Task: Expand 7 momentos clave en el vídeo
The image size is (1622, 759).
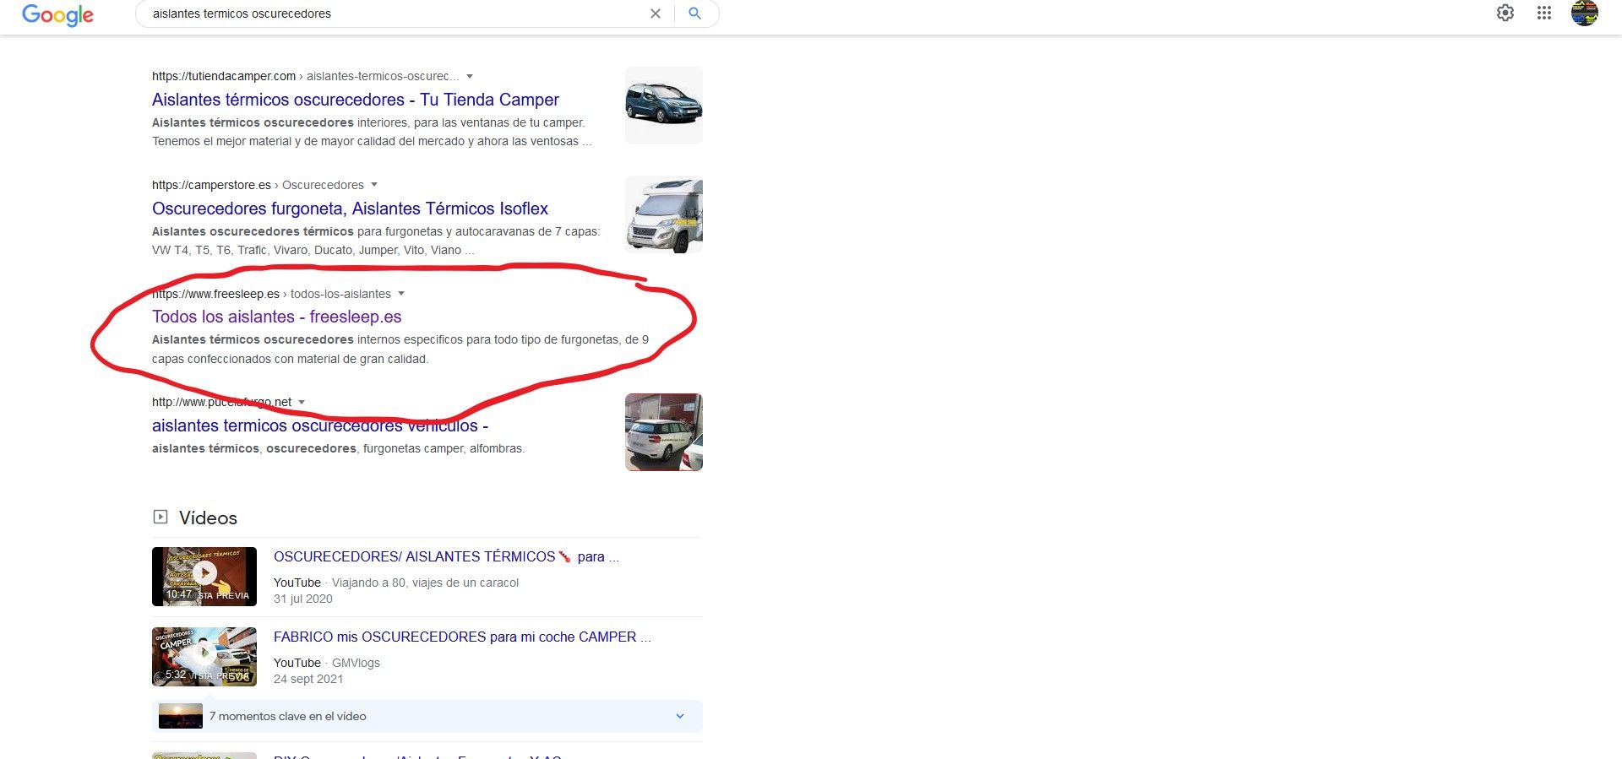Action: click(427, 716)
